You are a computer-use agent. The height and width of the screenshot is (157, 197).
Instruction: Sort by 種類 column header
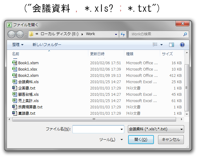pyautogui.click(x=130, y=54)
